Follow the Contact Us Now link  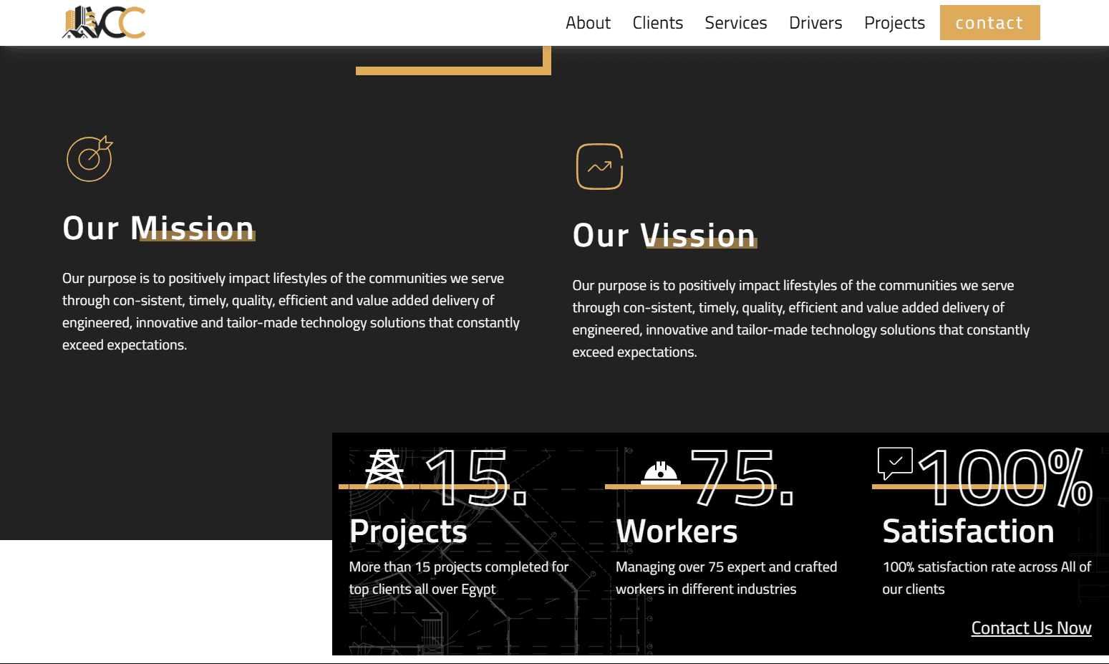point(1030,628)
